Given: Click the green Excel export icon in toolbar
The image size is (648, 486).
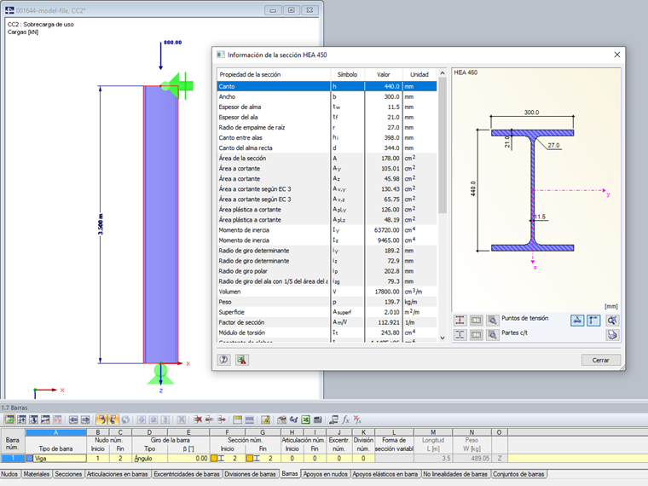Looking at the screenshot, I should 305,419.
